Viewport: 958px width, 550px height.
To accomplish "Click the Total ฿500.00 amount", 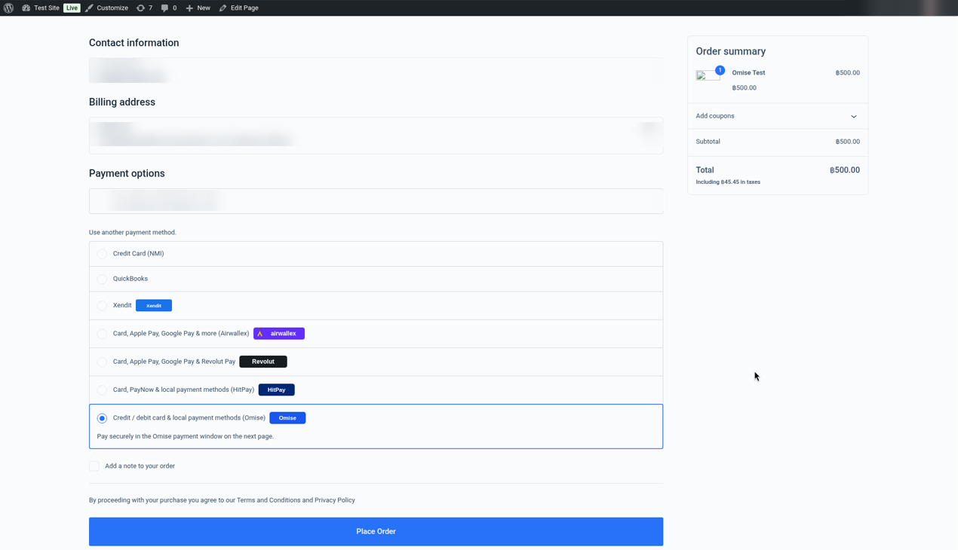I will pos(844,170).
